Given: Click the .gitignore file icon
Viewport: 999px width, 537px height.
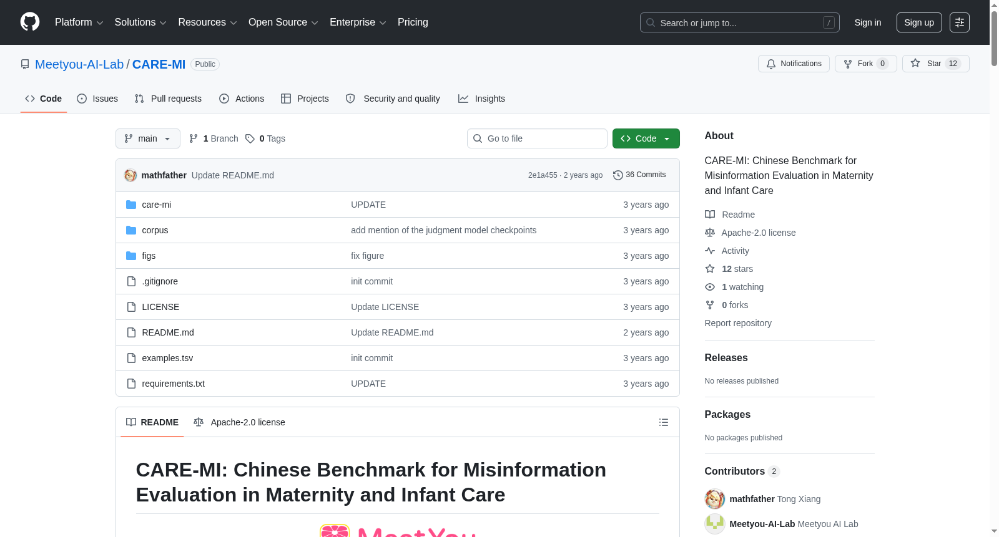Looking at the screenshot, I should 131,281.
